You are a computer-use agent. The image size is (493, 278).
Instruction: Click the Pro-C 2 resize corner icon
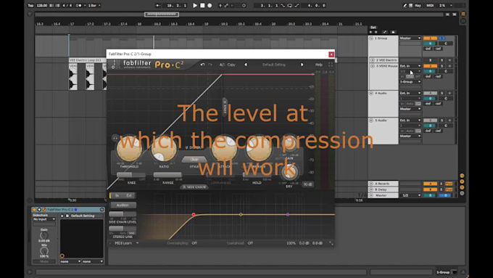pyautogui.click(x=331, y=243)
